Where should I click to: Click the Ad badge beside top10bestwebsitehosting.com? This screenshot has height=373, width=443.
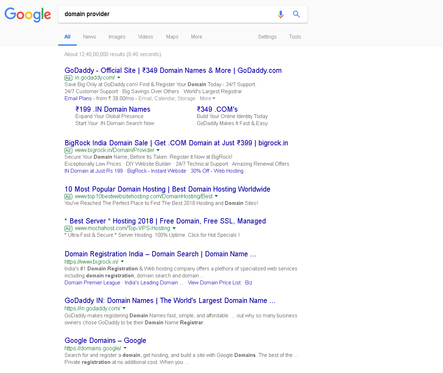[68, 197]
